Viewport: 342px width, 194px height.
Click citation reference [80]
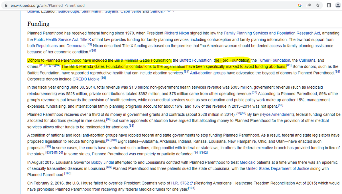(x=93, y=51)
